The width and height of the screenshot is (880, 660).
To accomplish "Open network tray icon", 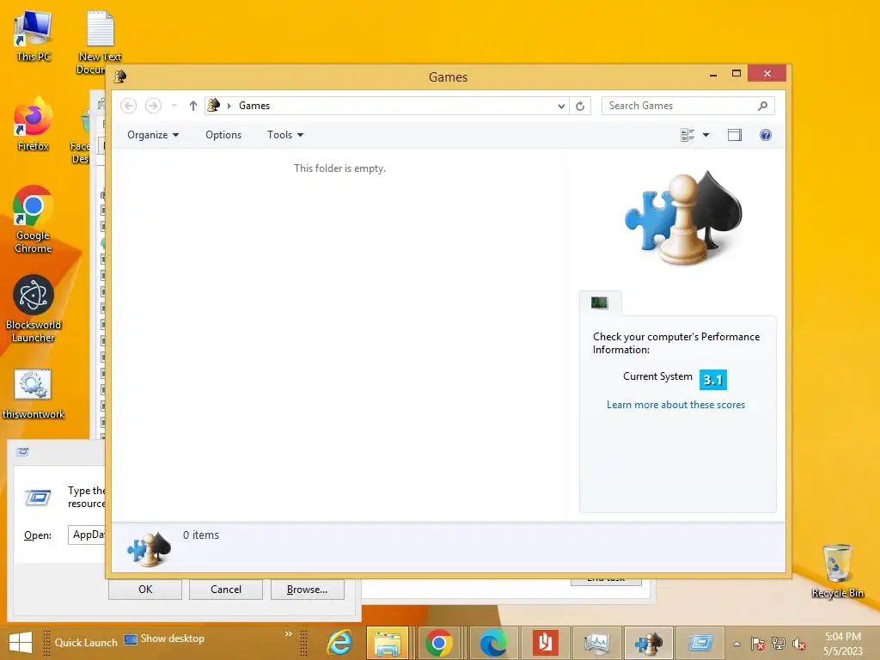I will (779, 644).
